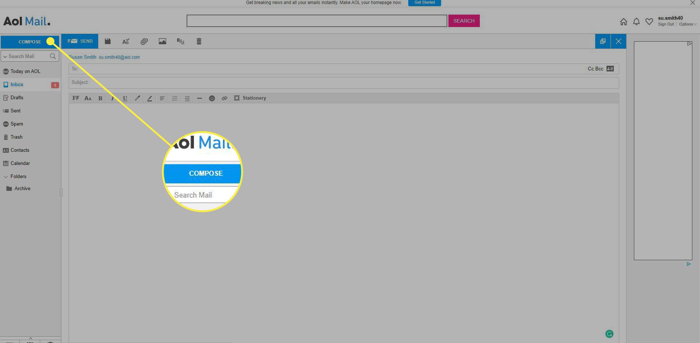The width and height of the screenshot is (700, 343).
Task: Toggle rich text with the BIU toolbar icon
Action: pos(180,41)
